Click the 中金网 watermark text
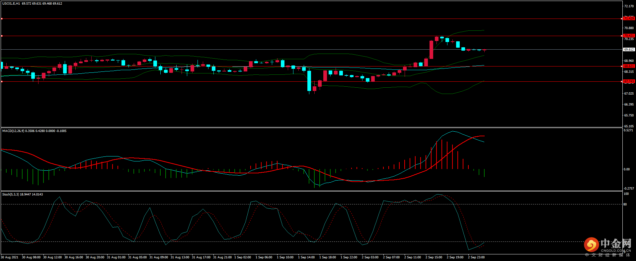The image size is (636, 261). coord(616,244)
